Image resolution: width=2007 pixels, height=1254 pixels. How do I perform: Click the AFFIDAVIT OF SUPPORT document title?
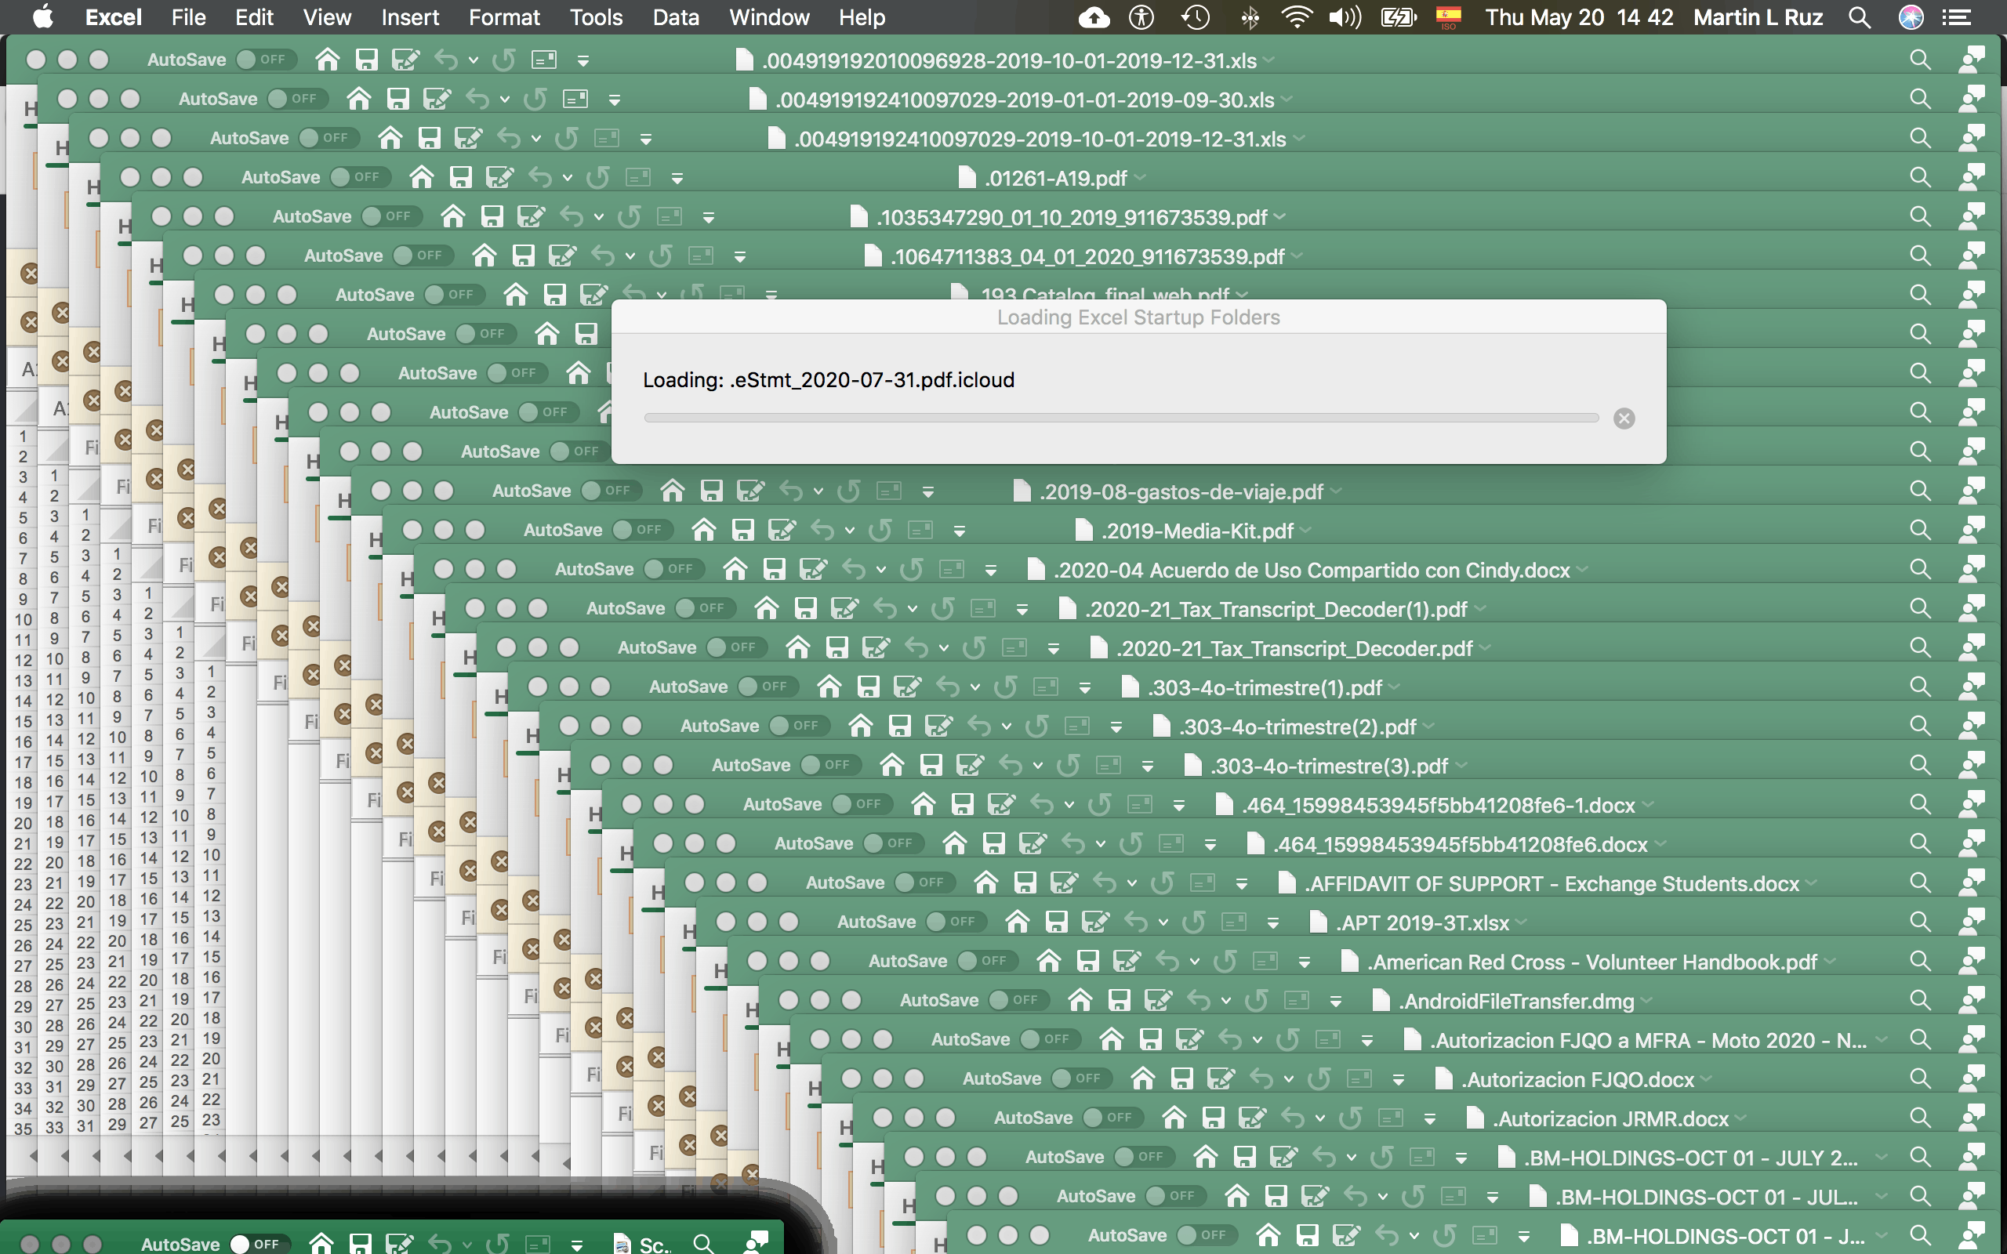click(1551, 883)
